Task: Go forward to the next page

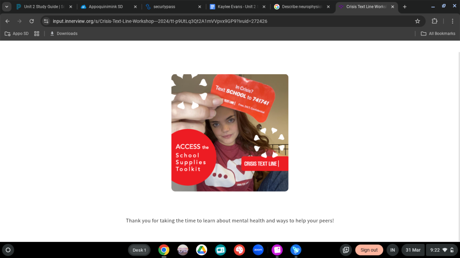Action: [x=19, y=21]
